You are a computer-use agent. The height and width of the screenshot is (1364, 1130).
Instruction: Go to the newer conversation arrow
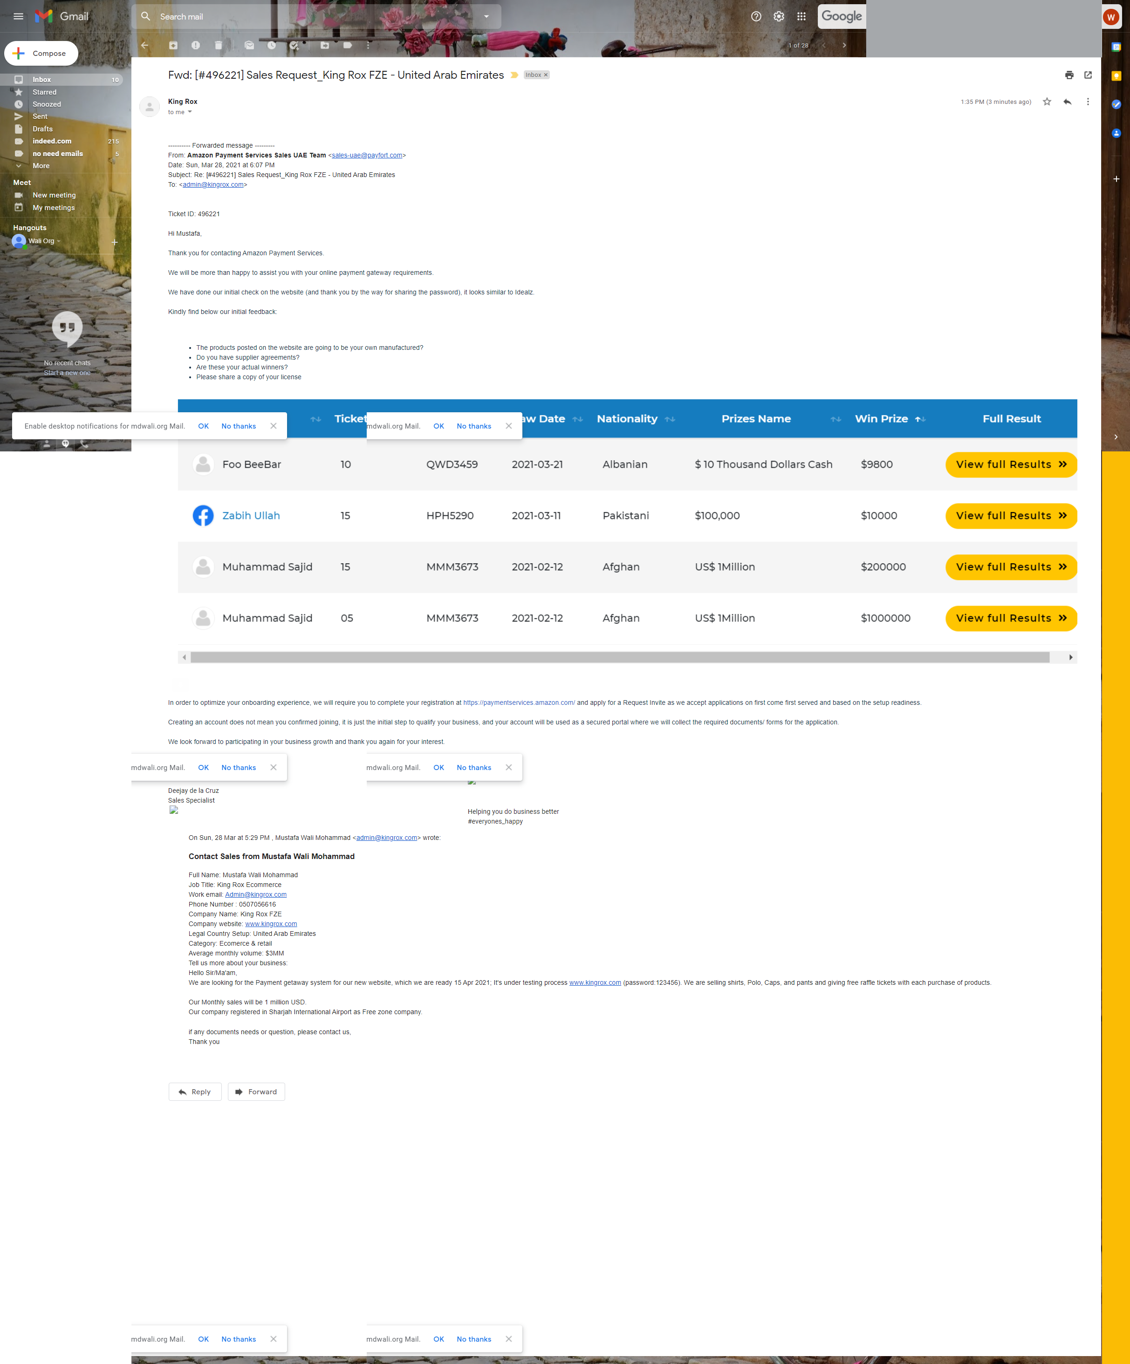tap(823, 46)
